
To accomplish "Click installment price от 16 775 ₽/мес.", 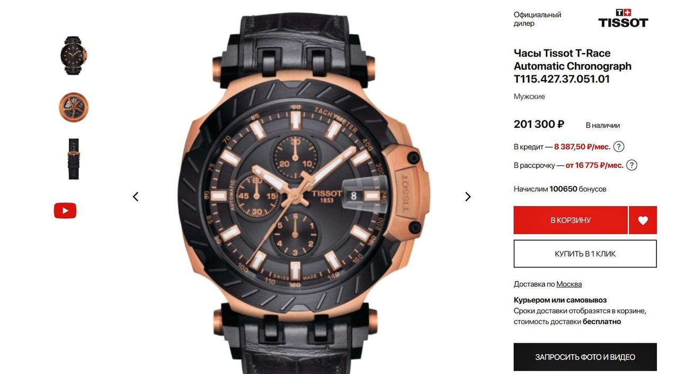I will pyautogui.click(x=594, y=165).
